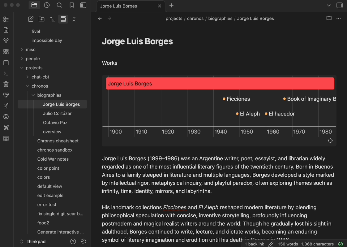Screen dimensions: 347x247
Task: Toggle editing mode pencil in status bar
Action: [x=271, y=244]
